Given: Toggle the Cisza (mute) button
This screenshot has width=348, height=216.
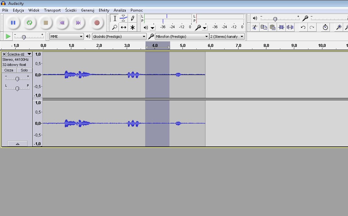Looking at the screenshot, I should click(9, 70).
